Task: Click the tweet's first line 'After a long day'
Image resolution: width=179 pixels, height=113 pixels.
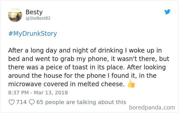Action: 33,50
